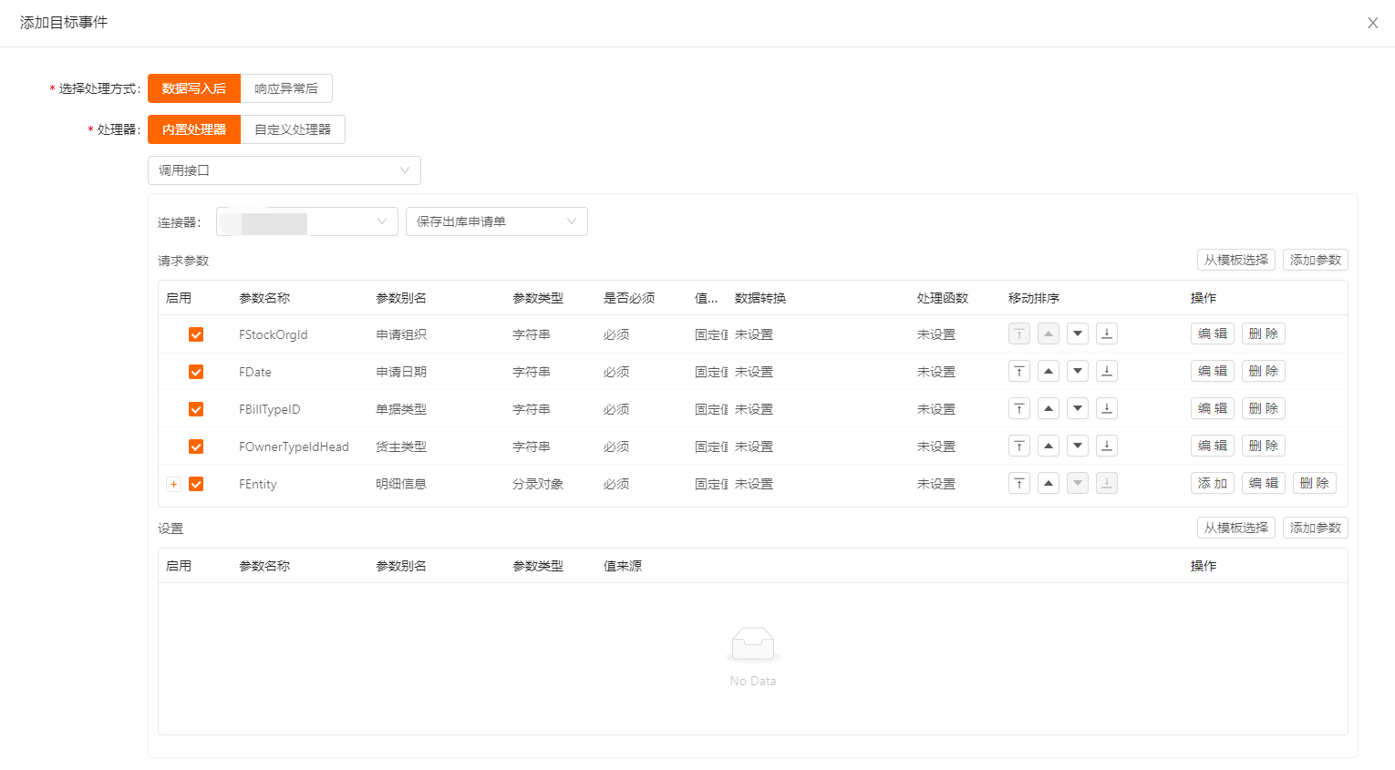1395x770 pixels.
Task: Open the 调用接口 dropdown
Action: 284,170
